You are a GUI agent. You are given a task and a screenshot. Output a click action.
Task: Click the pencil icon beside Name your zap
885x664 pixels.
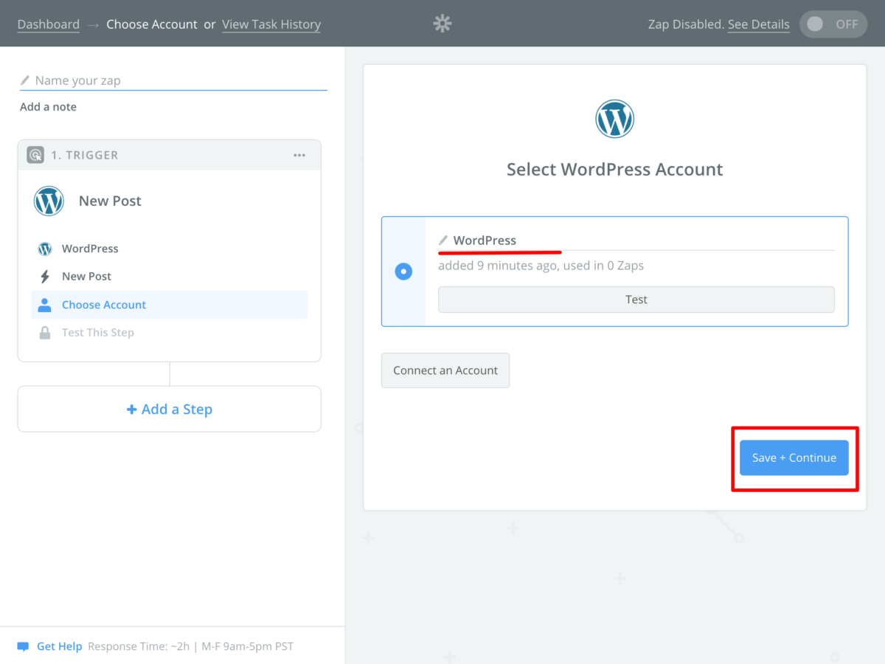pos(25,80)
